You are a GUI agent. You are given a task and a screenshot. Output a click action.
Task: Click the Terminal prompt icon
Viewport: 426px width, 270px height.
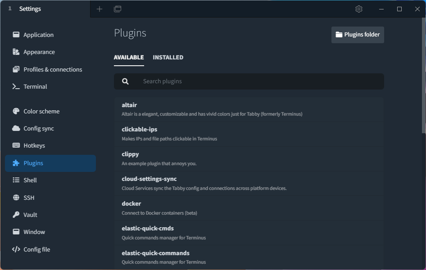point(16,86)
